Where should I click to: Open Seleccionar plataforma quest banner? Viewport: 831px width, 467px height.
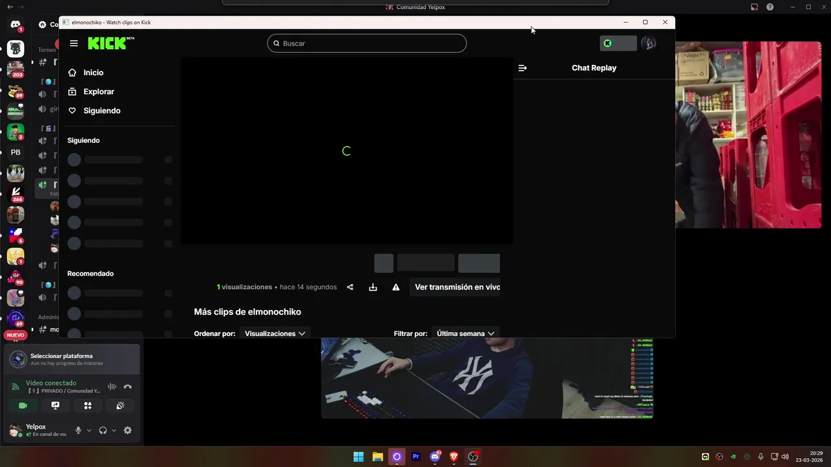click(x=71, y=359)
